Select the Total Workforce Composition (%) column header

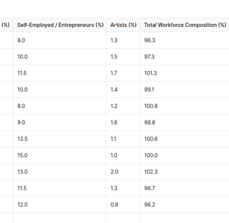pyautogui.click(x=184, y=25)
